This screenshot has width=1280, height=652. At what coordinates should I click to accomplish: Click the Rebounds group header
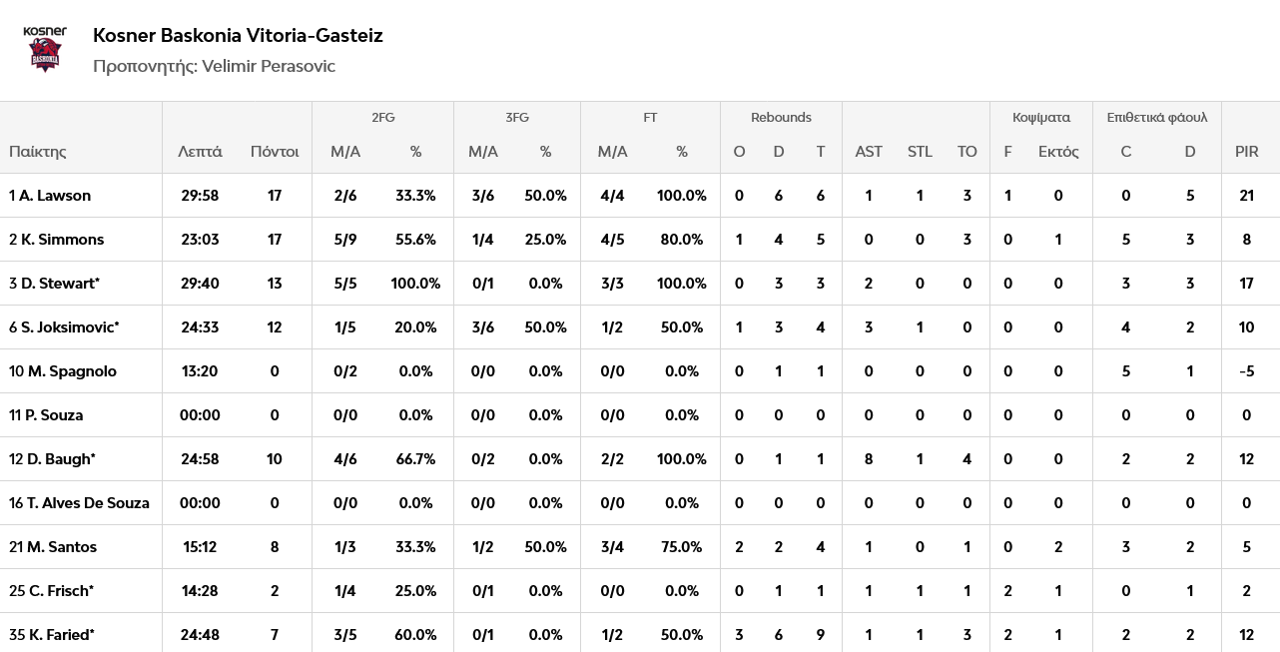click(781, 118)
